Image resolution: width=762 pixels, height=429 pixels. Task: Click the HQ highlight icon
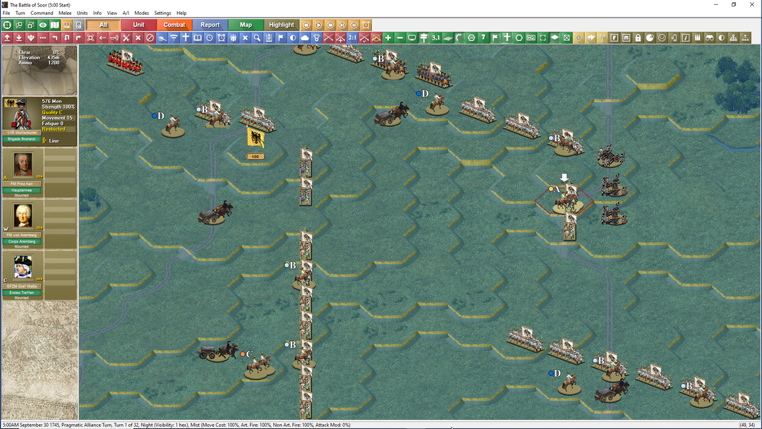531,37
